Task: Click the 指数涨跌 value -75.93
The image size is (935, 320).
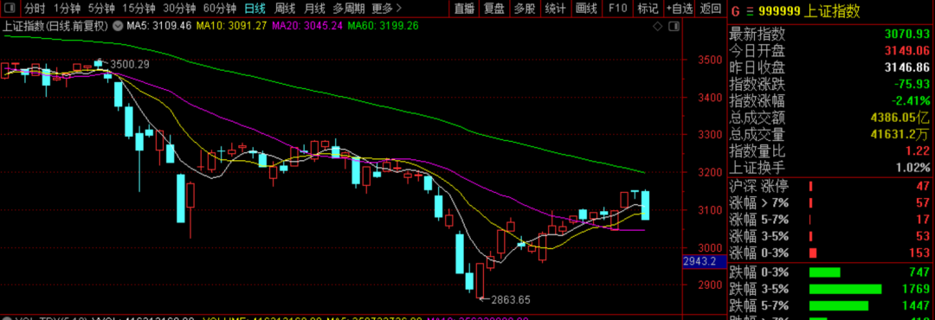Action: click(x=912, y=84)
